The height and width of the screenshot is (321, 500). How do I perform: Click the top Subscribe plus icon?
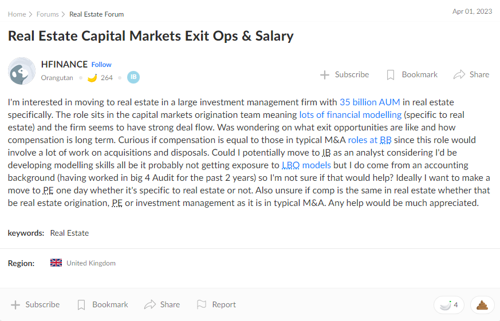click(325, 74)
